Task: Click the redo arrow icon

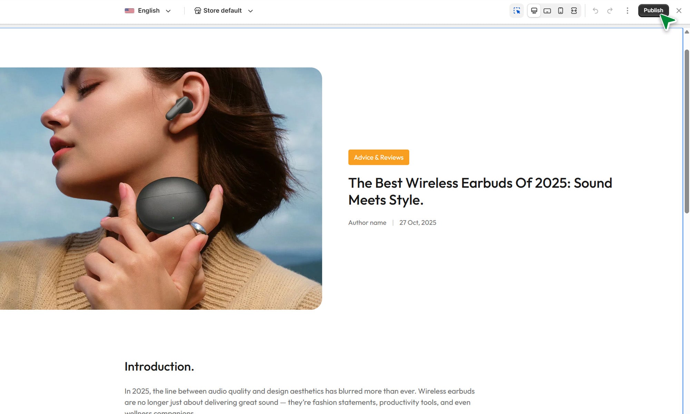Action: [610, 11]
